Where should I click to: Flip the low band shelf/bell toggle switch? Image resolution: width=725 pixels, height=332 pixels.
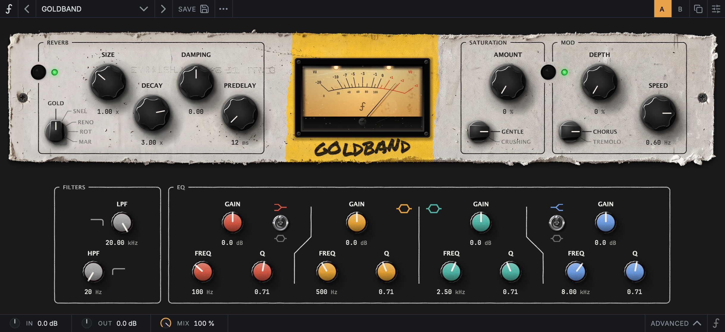pyautogui.click(x=280, y=223)
